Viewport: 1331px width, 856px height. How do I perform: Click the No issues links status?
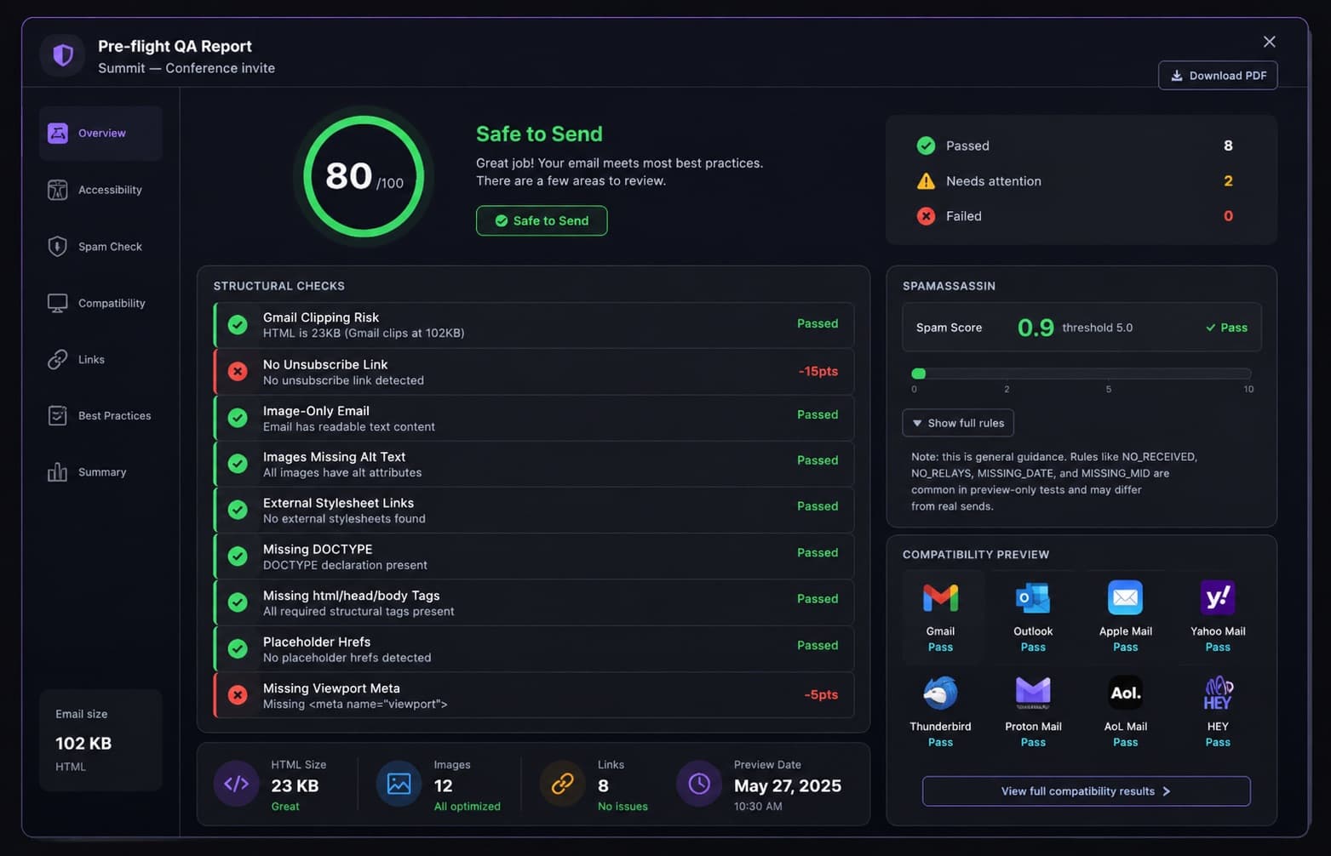pos(622,807)
